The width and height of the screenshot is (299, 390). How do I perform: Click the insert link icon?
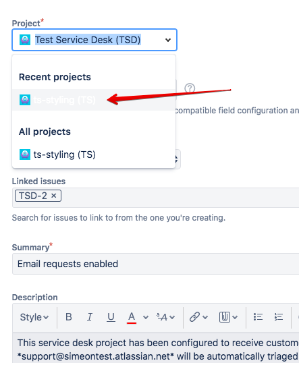tap(194, 317)
